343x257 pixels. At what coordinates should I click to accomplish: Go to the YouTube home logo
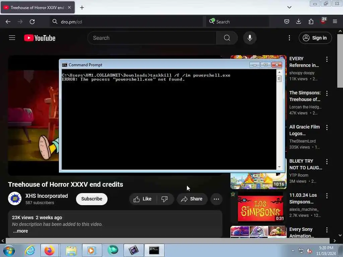pyautogui.click(x=40, y=38)
